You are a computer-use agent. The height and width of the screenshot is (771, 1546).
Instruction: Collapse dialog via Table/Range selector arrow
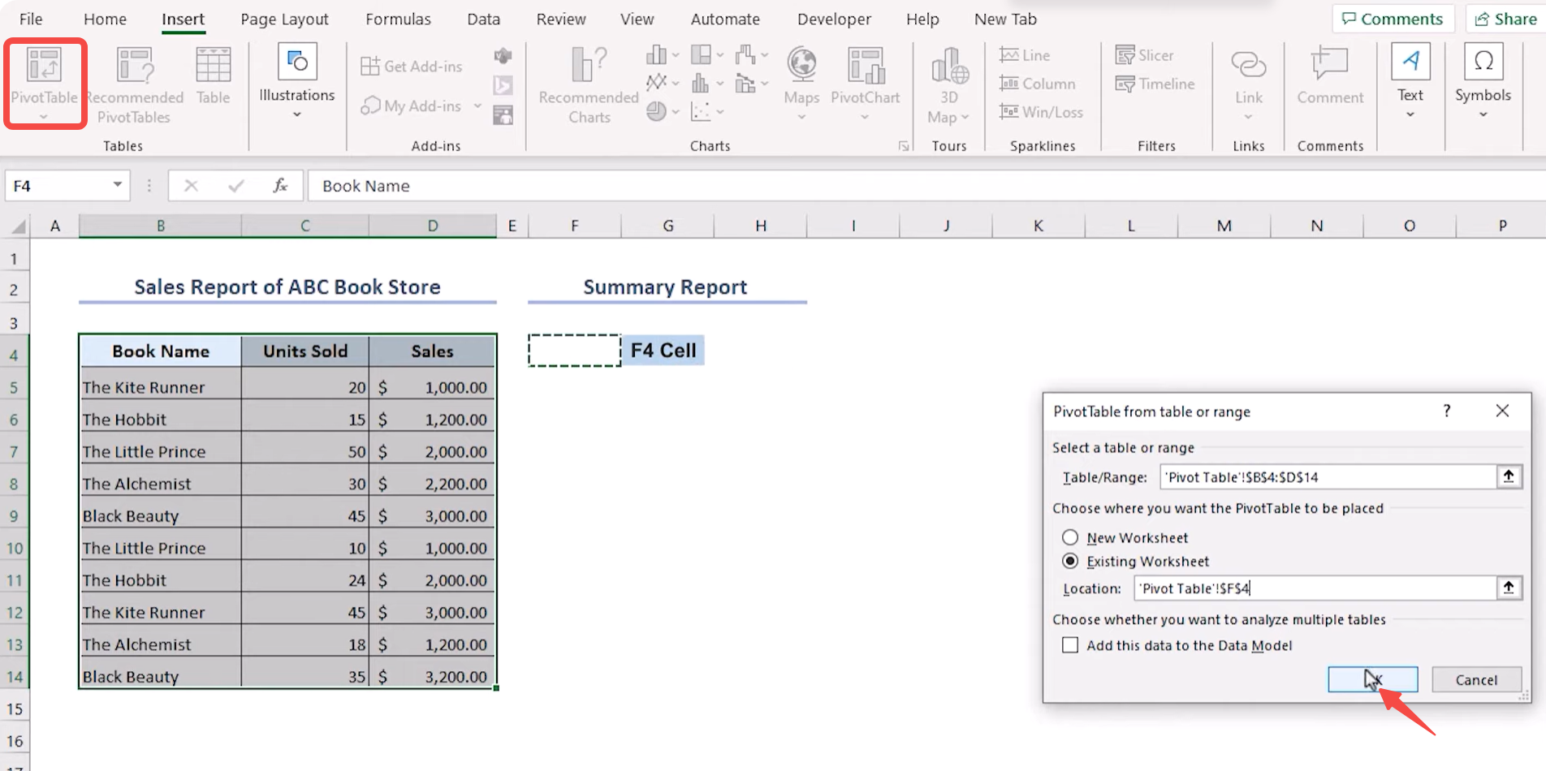(1509, 476)
